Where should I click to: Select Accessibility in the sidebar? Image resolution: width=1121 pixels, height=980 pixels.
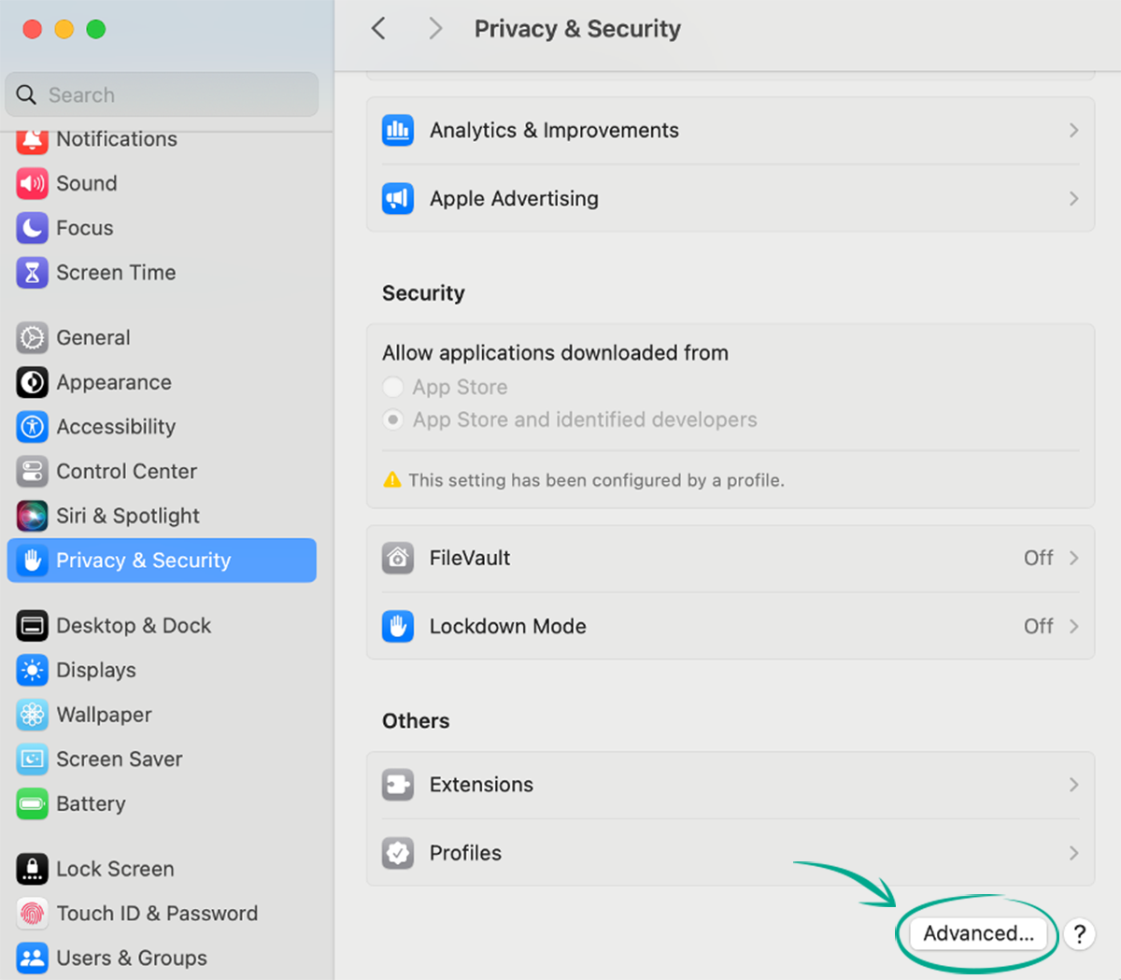tap(162, 427)
